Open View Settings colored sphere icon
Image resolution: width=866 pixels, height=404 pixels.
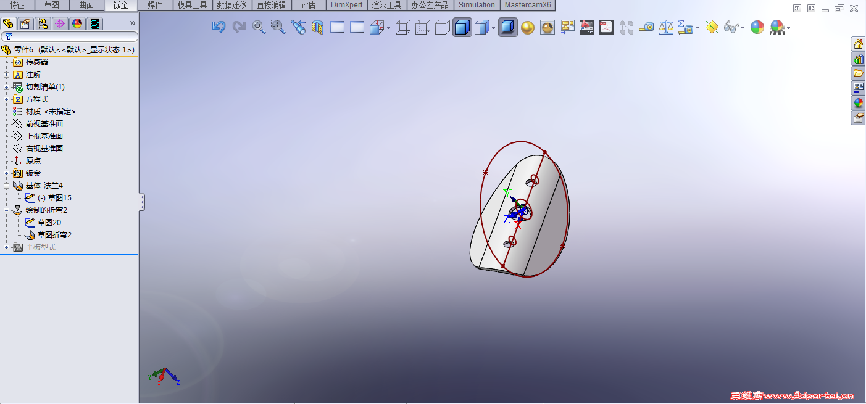coord(777,27)
